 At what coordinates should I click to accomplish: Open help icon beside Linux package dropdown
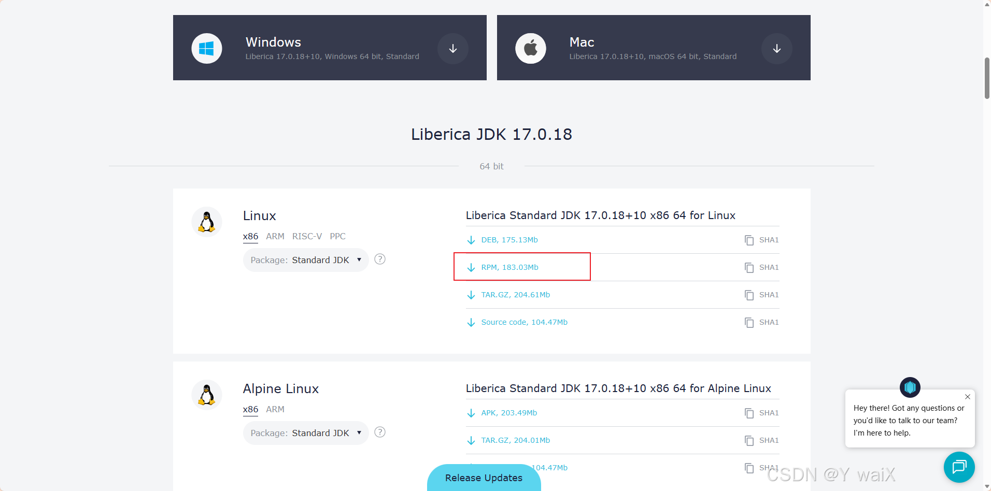tap(380, 259)
